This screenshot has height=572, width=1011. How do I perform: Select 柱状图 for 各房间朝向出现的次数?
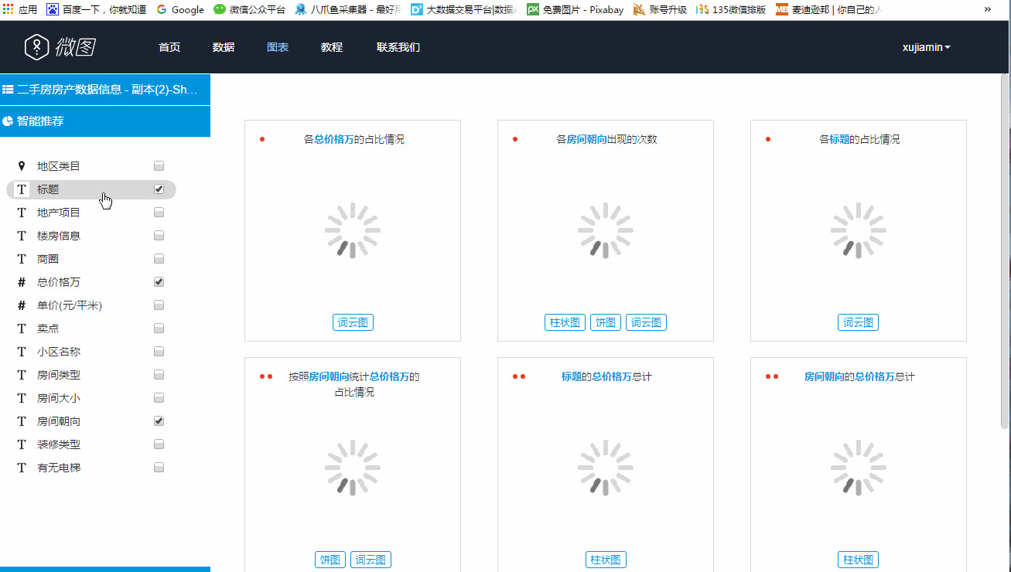[565, 322]
